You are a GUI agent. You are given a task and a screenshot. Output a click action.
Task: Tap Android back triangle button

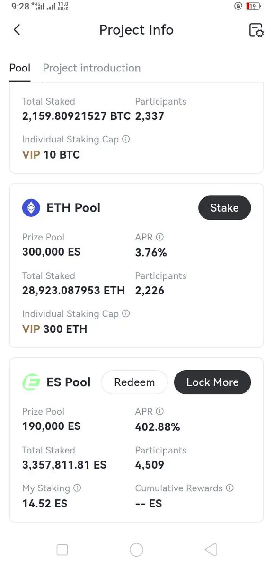pyautogui.click(x=211, y=550)
